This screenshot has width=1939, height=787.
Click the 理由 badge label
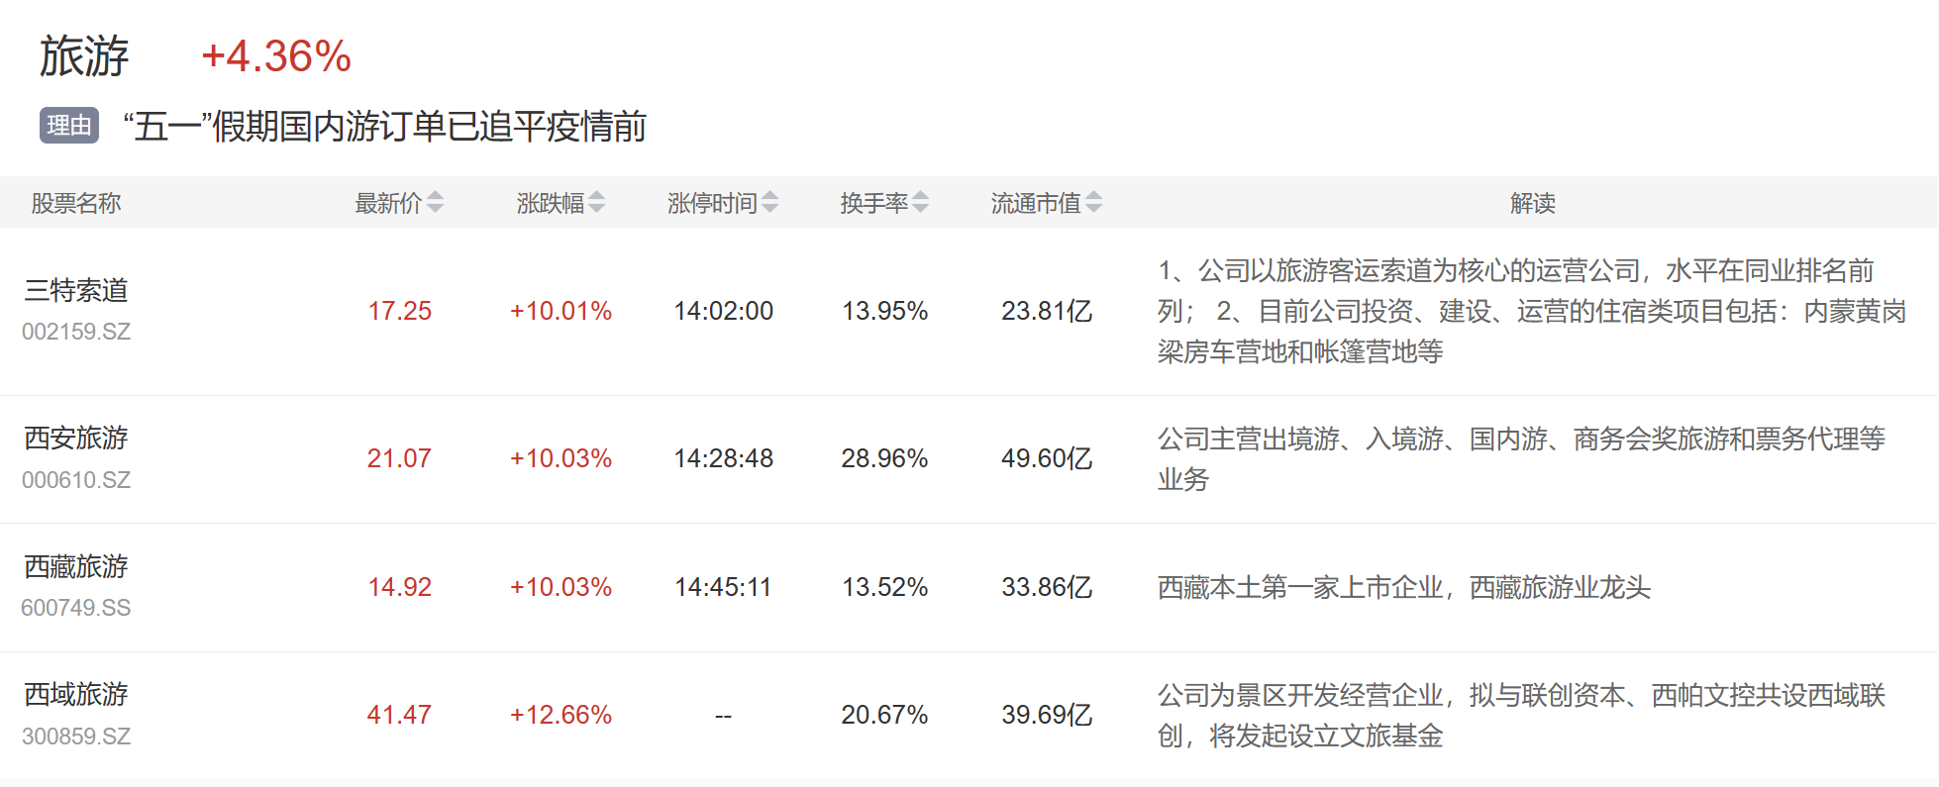tap(69, 126)
